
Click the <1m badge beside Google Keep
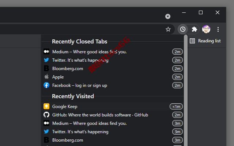pyautogui.click(x=176, y=107)
